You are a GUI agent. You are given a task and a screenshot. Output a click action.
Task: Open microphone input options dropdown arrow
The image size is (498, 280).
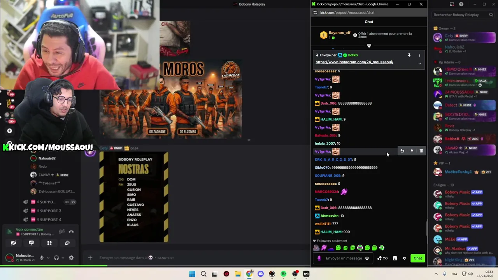48,257
